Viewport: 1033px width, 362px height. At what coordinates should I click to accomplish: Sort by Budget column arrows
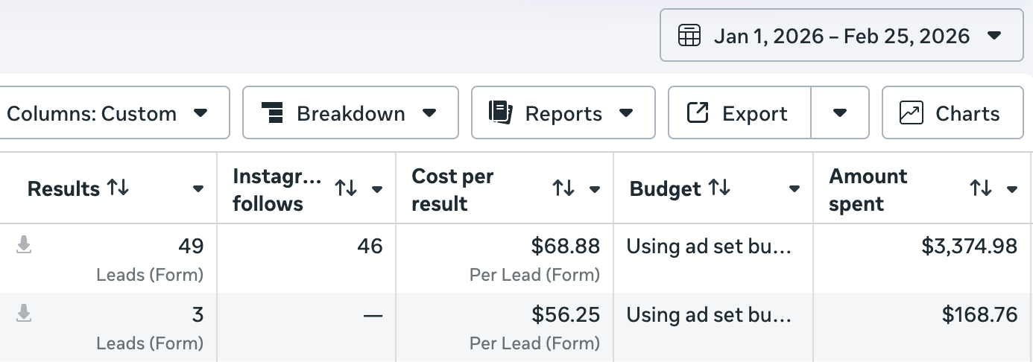pos(718,188)
